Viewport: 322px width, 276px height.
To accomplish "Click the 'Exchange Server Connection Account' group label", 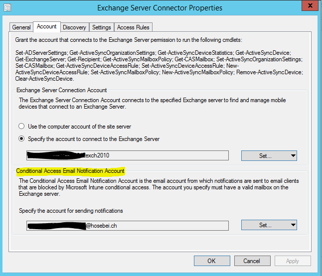I will [x=62, y=90].
